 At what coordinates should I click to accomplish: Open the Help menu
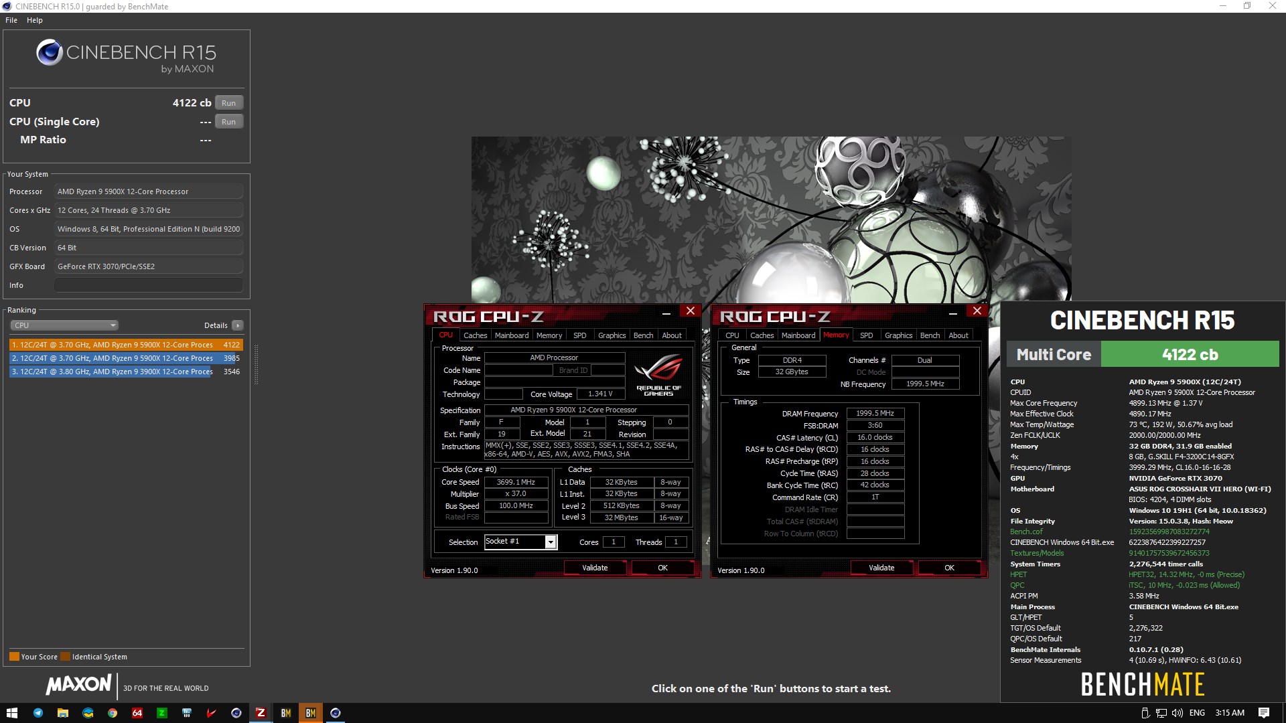(34, 20)
